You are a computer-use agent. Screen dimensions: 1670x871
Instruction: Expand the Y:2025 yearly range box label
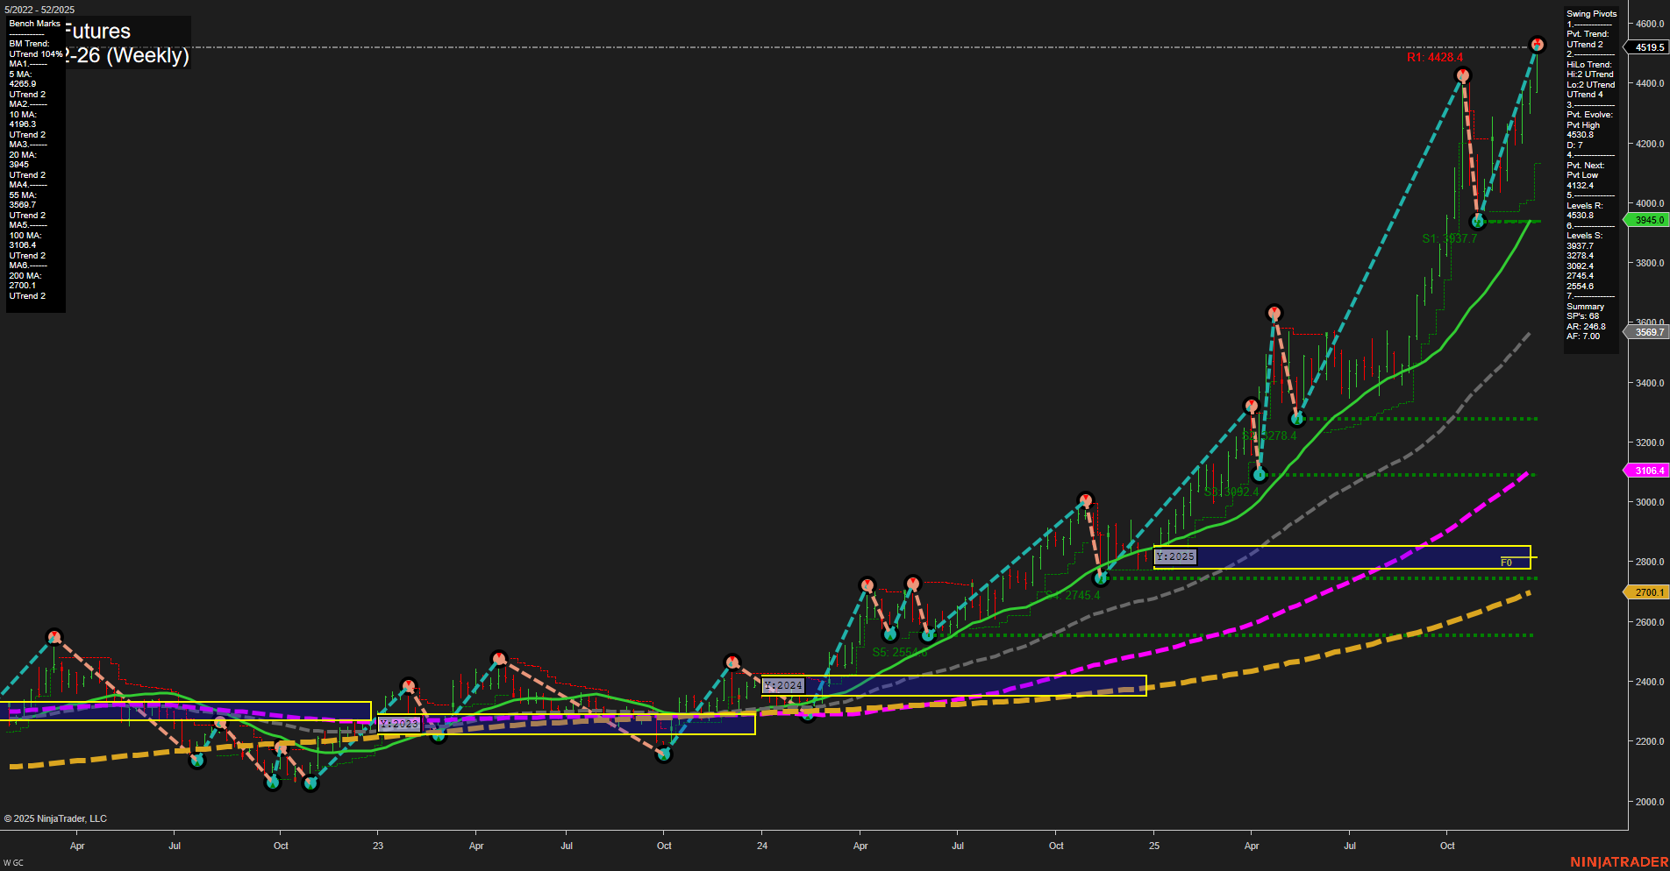[x=1175, y=556]
